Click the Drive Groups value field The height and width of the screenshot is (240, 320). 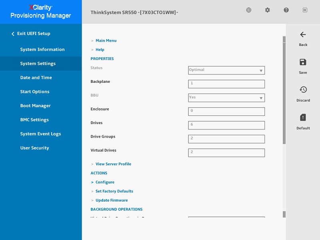[x=226, y=139]
